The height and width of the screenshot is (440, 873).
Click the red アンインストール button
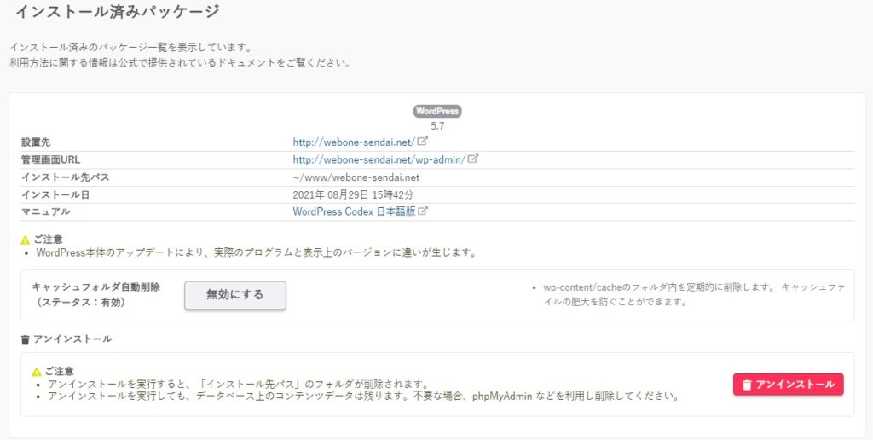pyautogui.click(x=788, y=385)
